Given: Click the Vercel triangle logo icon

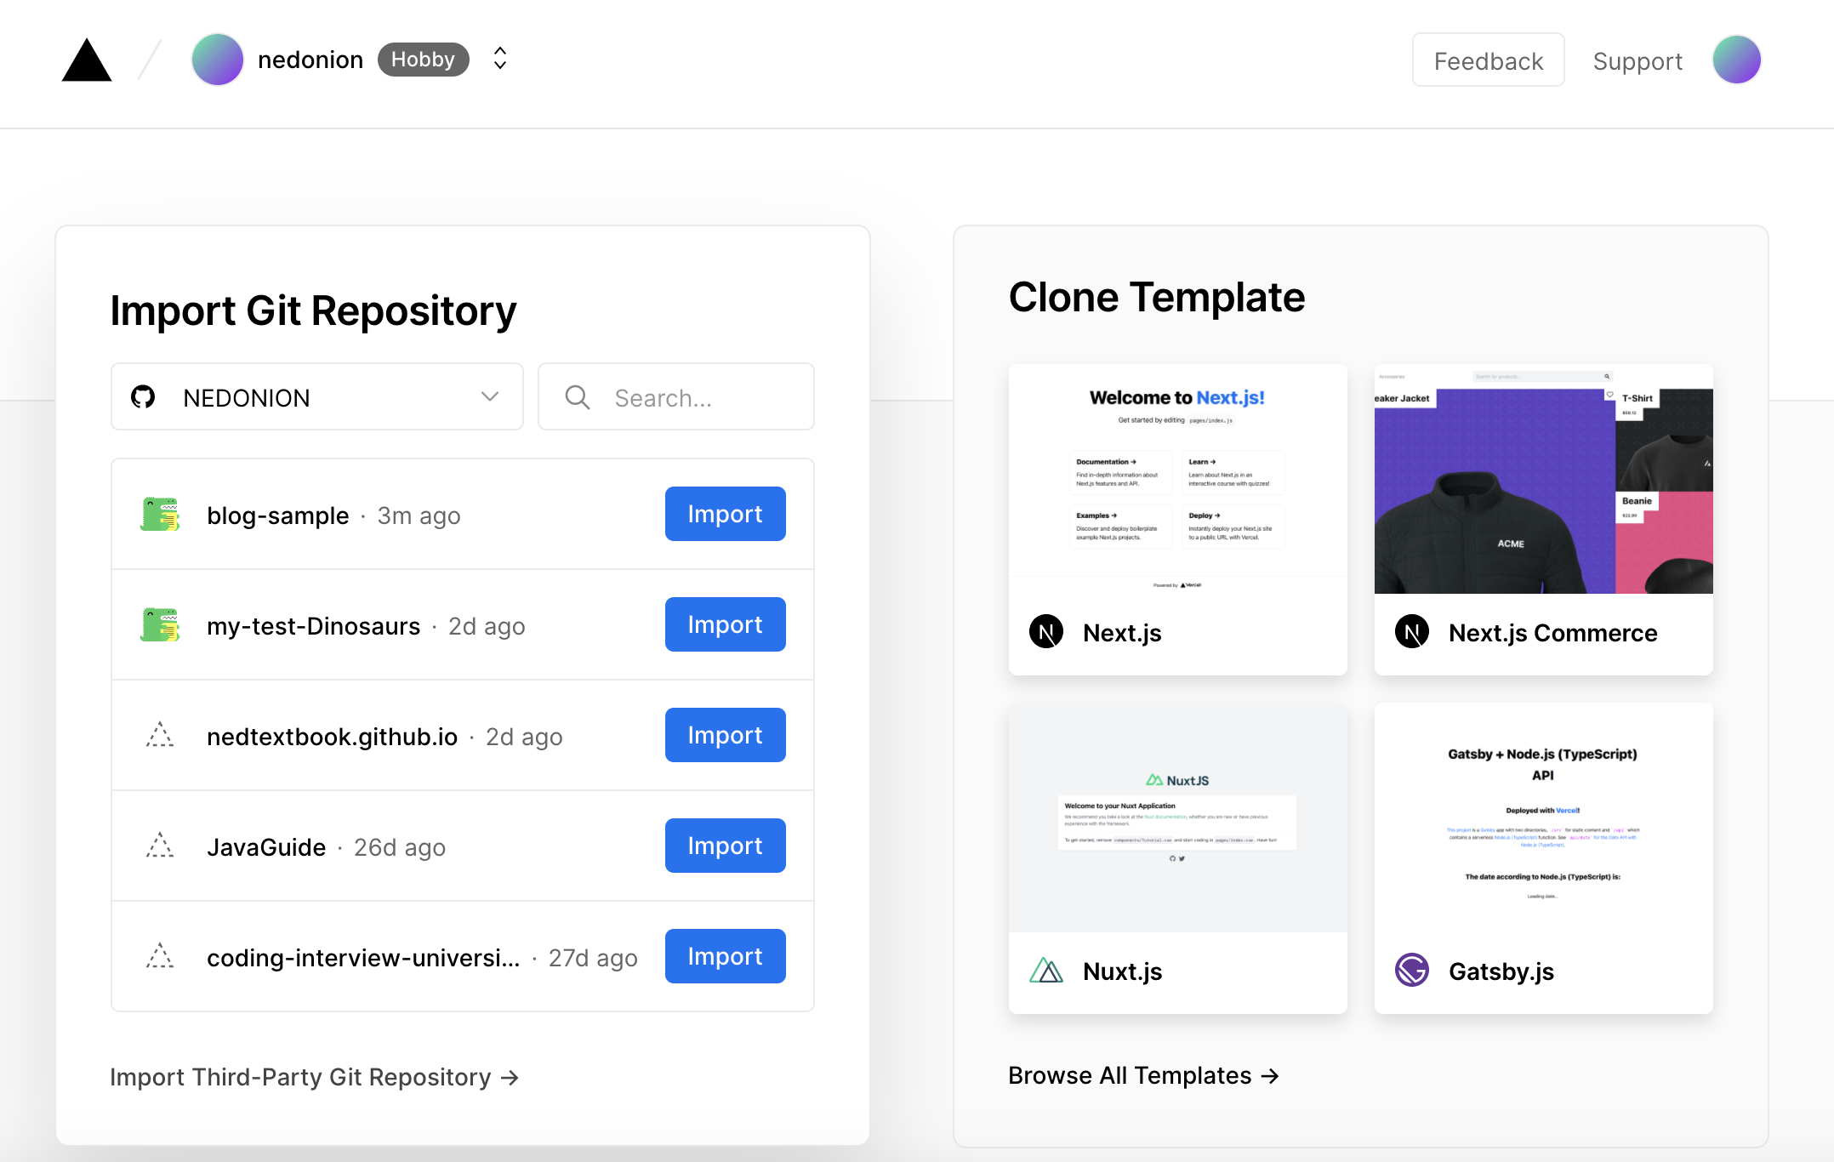Looking at the screenshot, I should pos(87,58).
